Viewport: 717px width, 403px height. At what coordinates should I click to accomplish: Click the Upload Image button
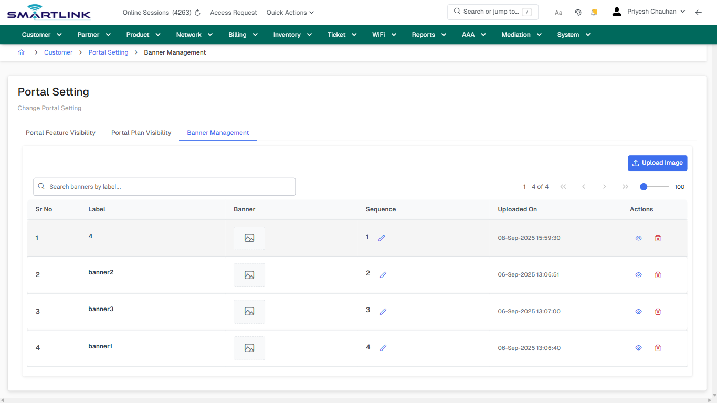point(657,163)
